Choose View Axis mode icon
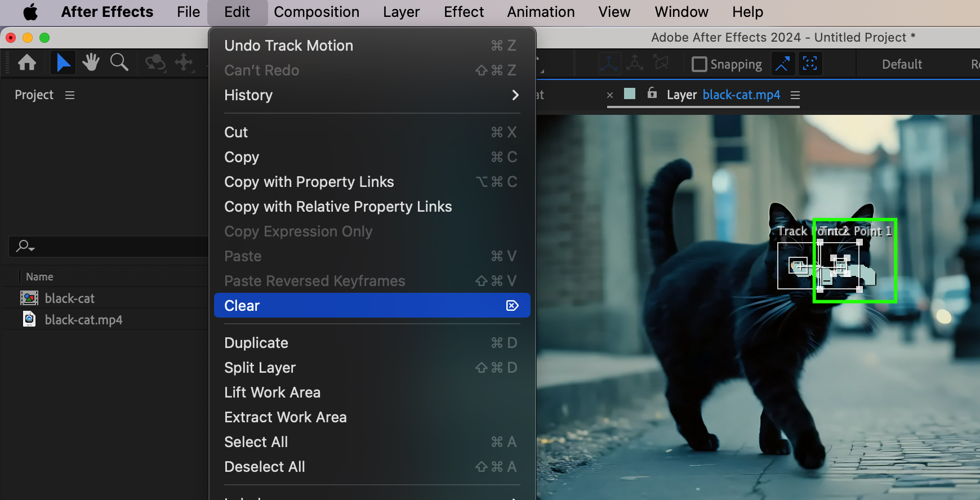980x500 pixels. pyautogui.click(x=661, y=64)
